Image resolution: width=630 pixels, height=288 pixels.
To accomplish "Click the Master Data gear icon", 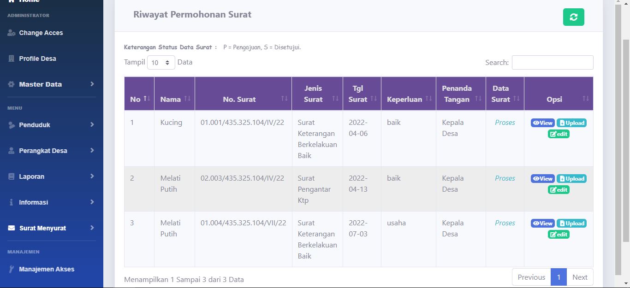I will (12, 84).
